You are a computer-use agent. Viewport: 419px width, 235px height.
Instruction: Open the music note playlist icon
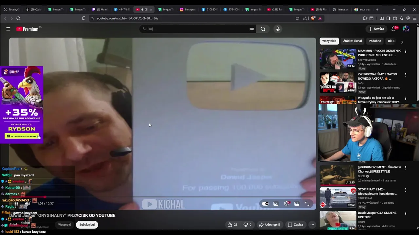[x=382, y=18]
